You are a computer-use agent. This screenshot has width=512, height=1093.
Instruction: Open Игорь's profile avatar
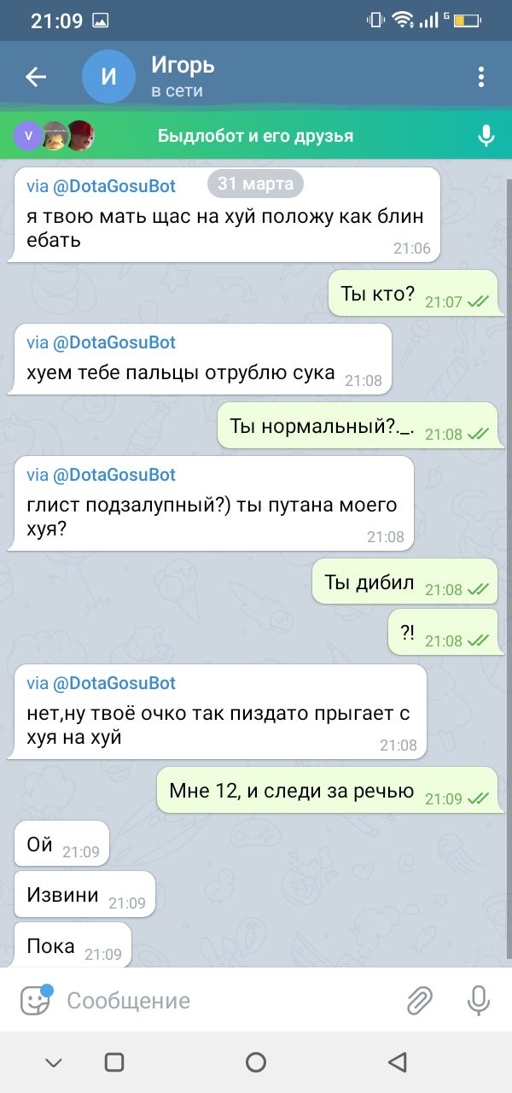108,77
